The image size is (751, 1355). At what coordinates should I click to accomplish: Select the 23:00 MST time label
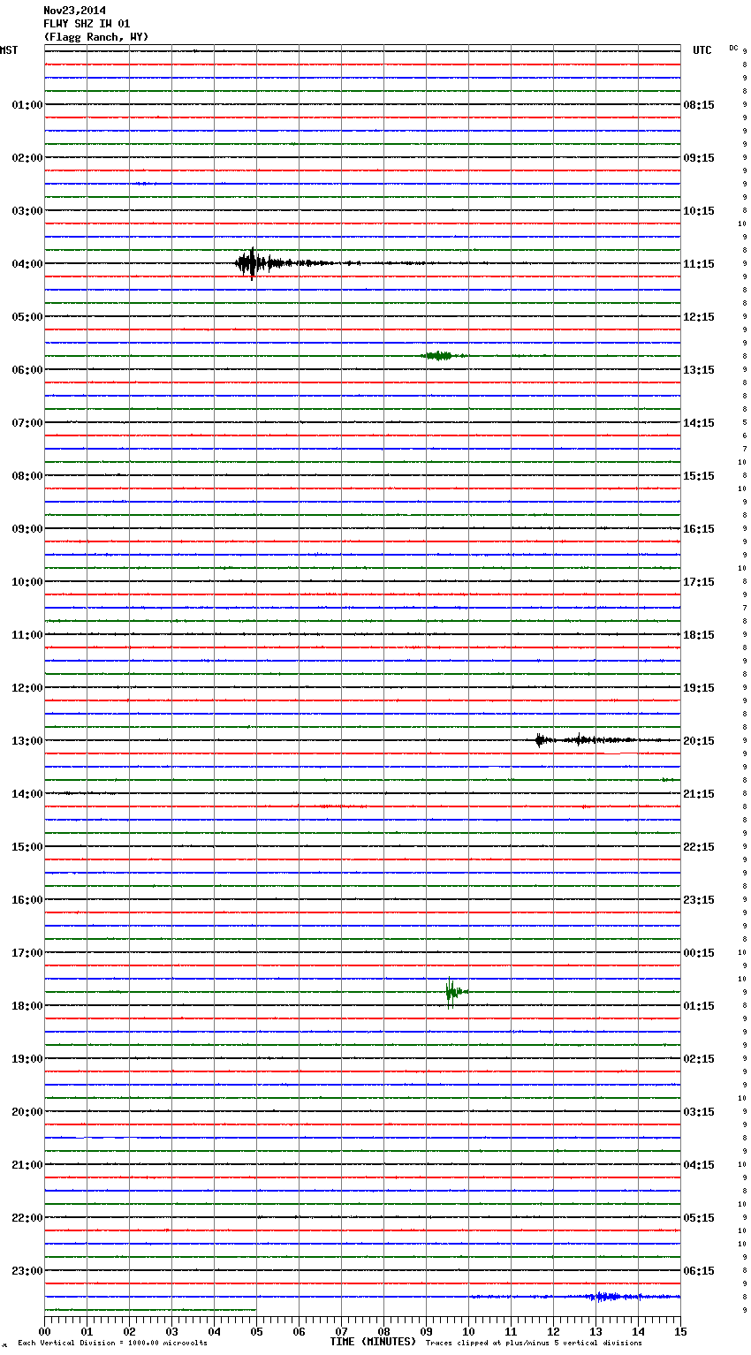(27, 1271)
